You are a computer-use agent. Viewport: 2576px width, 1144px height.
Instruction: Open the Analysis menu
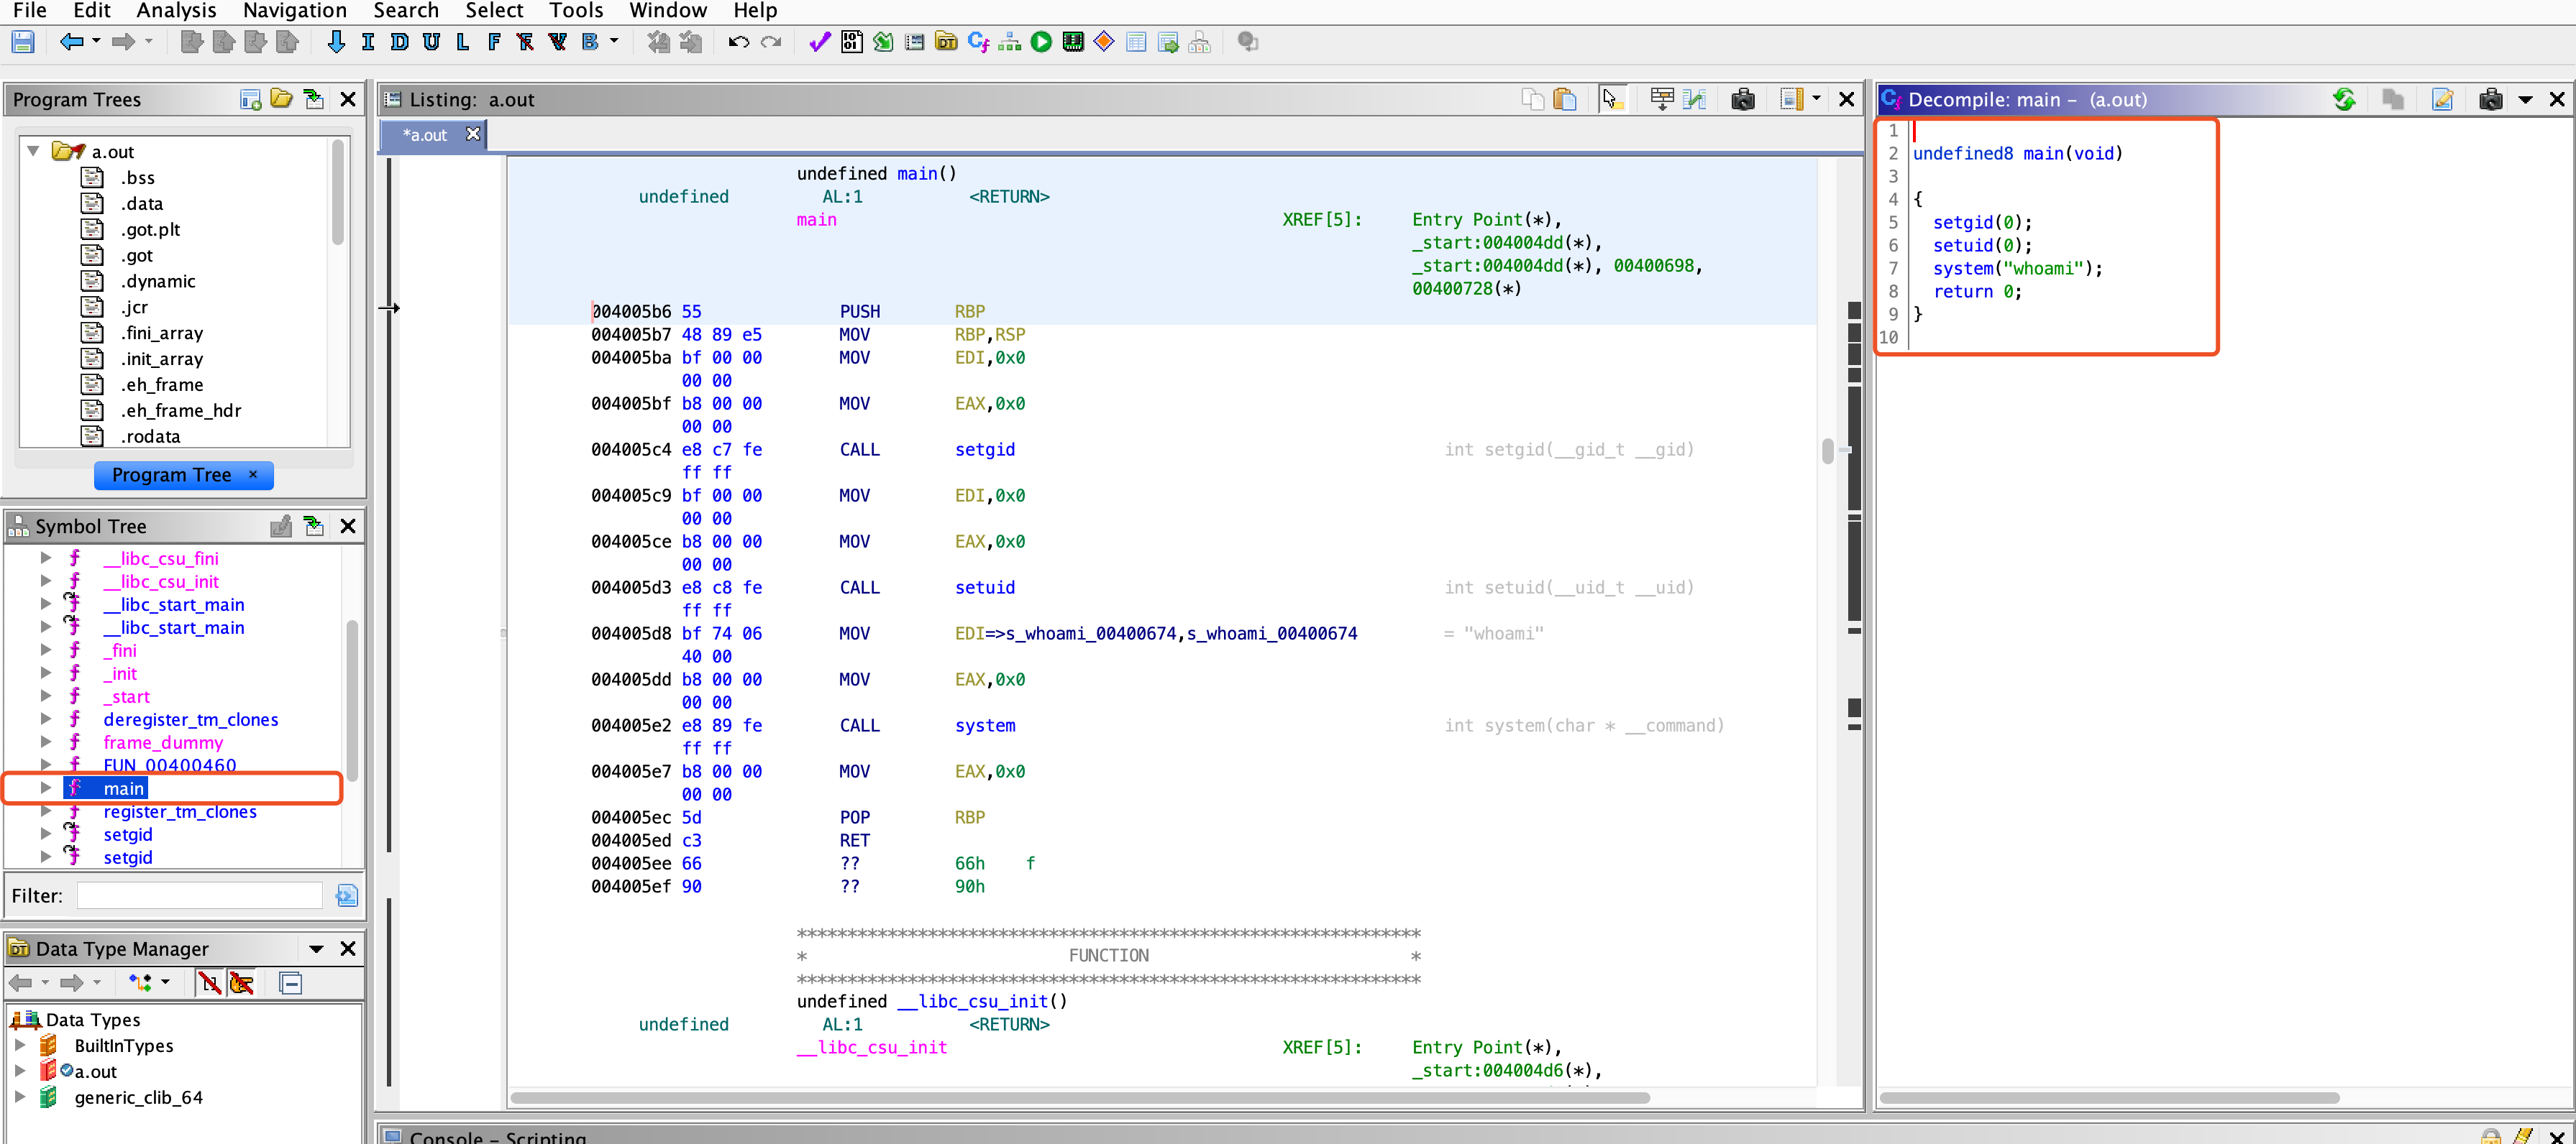pos(176,11)
